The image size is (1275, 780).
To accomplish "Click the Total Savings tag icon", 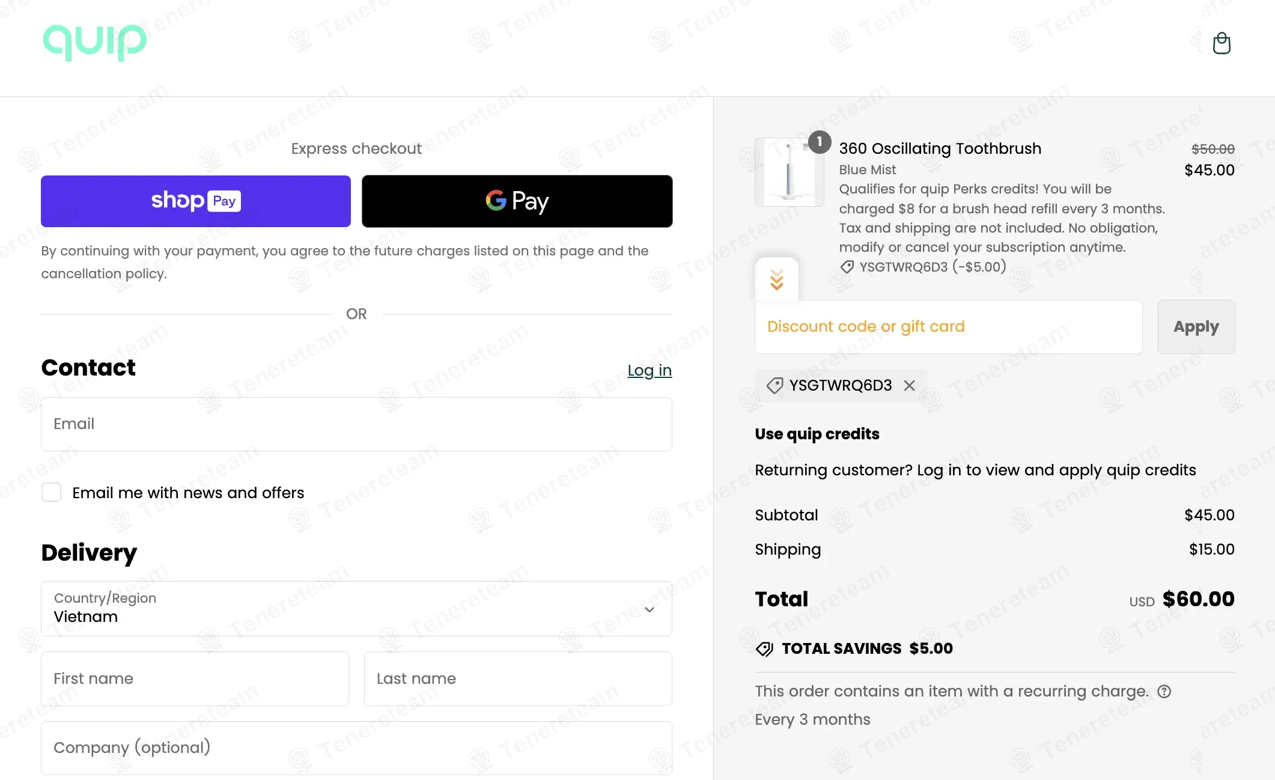I will [x=764, y=649].
